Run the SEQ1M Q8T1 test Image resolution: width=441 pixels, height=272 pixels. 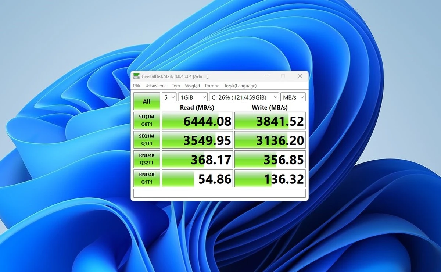(147, 120)
